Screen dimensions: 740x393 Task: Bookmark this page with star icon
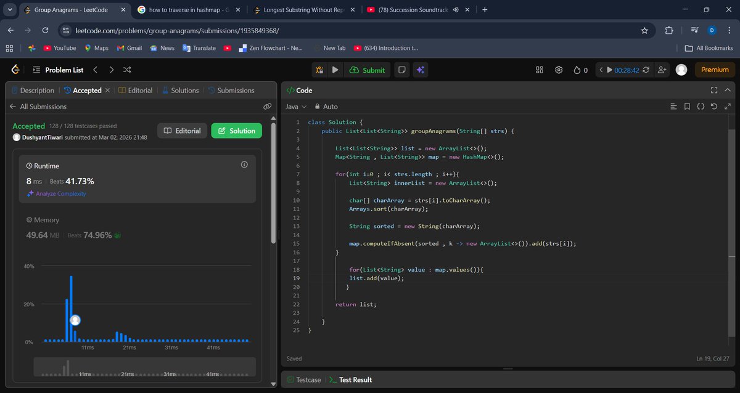pyautogui.click(x=644, y=30)
